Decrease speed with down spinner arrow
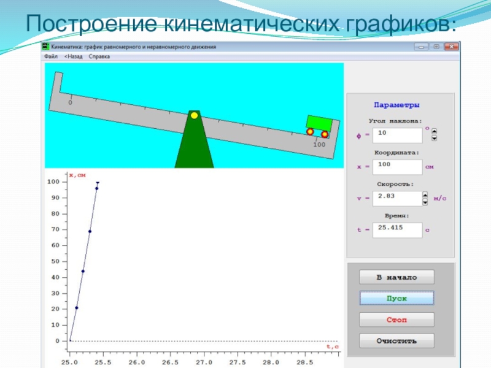491x368 pixels. [425, 202]
